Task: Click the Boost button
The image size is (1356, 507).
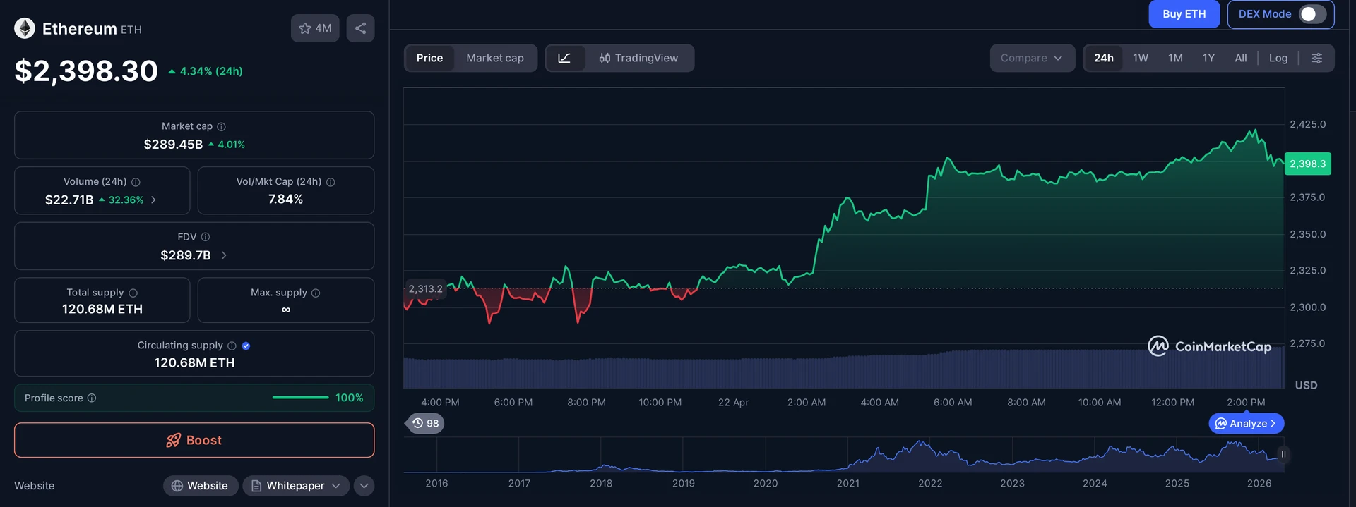Action: coord(194,440)
